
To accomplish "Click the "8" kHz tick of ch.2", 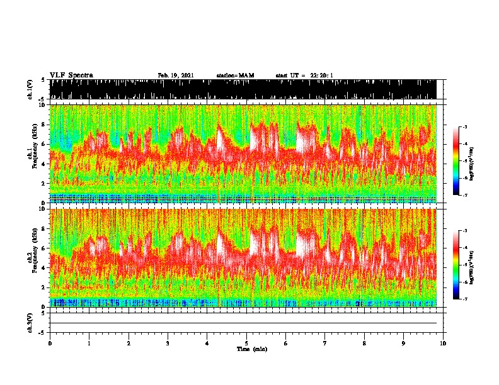I will click(44, 229).
